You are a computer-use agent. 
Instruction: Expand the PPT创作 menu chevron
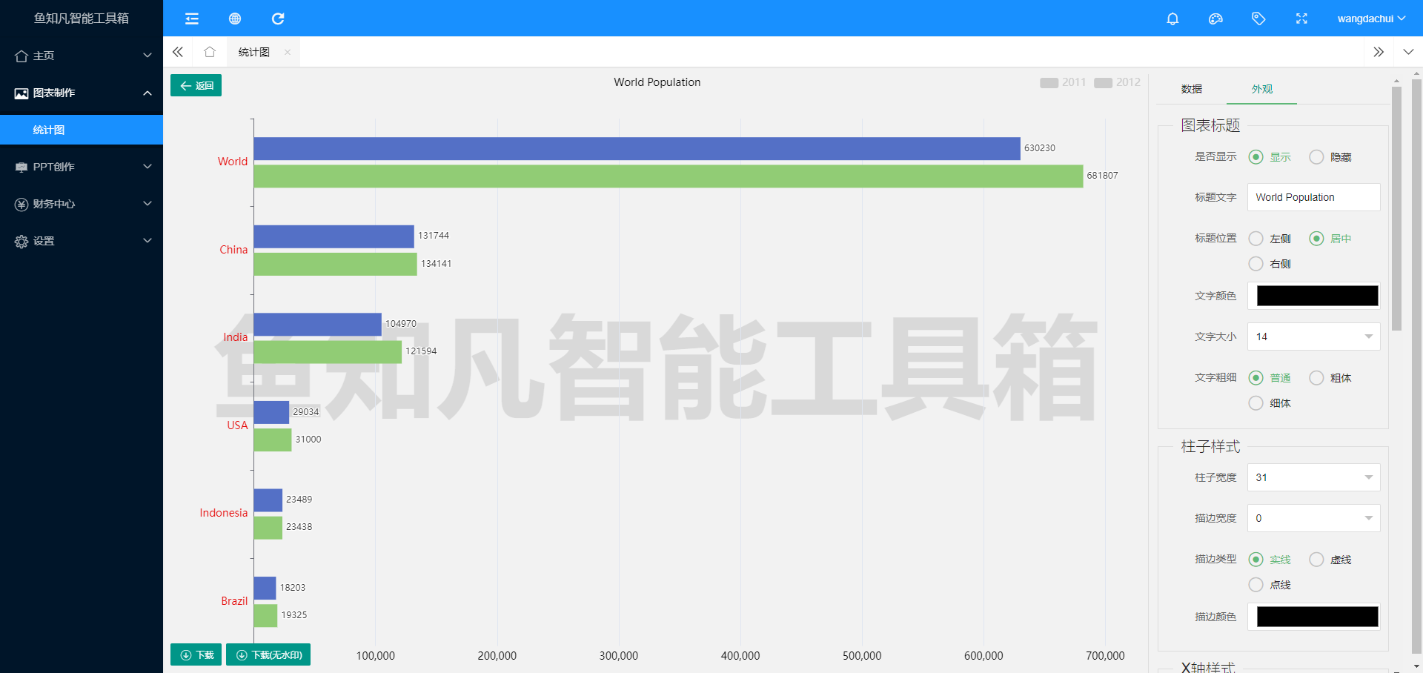click(x=147, y=167)
